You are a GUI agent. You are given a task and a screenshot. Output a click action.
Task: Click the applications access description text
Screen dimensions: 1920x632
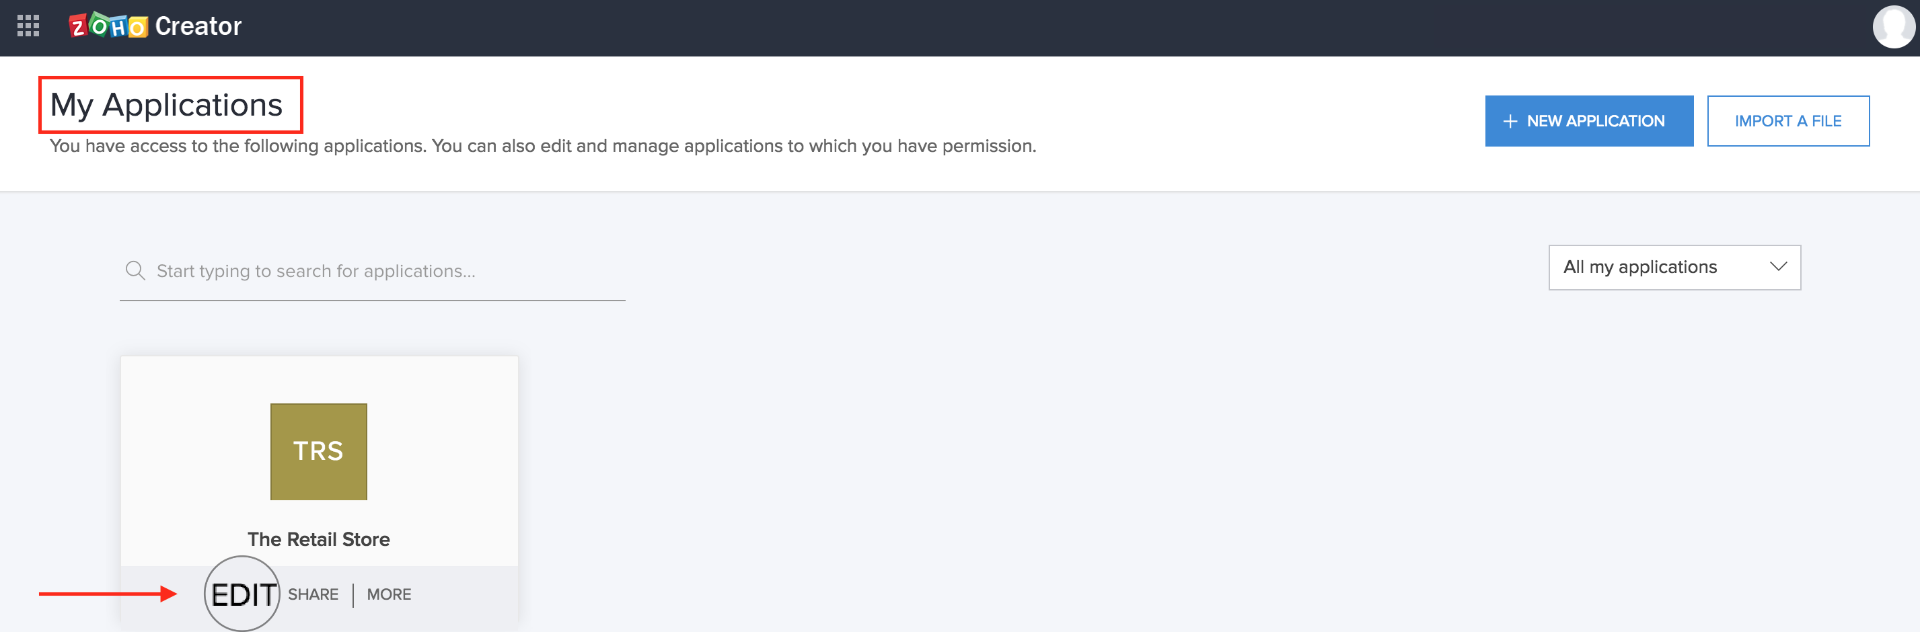543,146
